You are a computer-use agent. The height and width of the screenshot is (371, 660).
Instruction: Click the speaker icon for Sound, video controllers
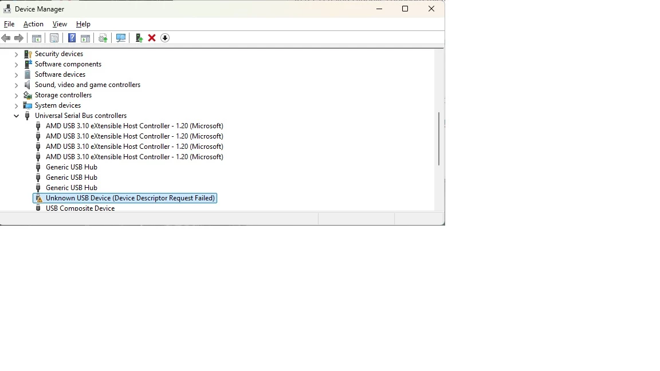point(27,85)
